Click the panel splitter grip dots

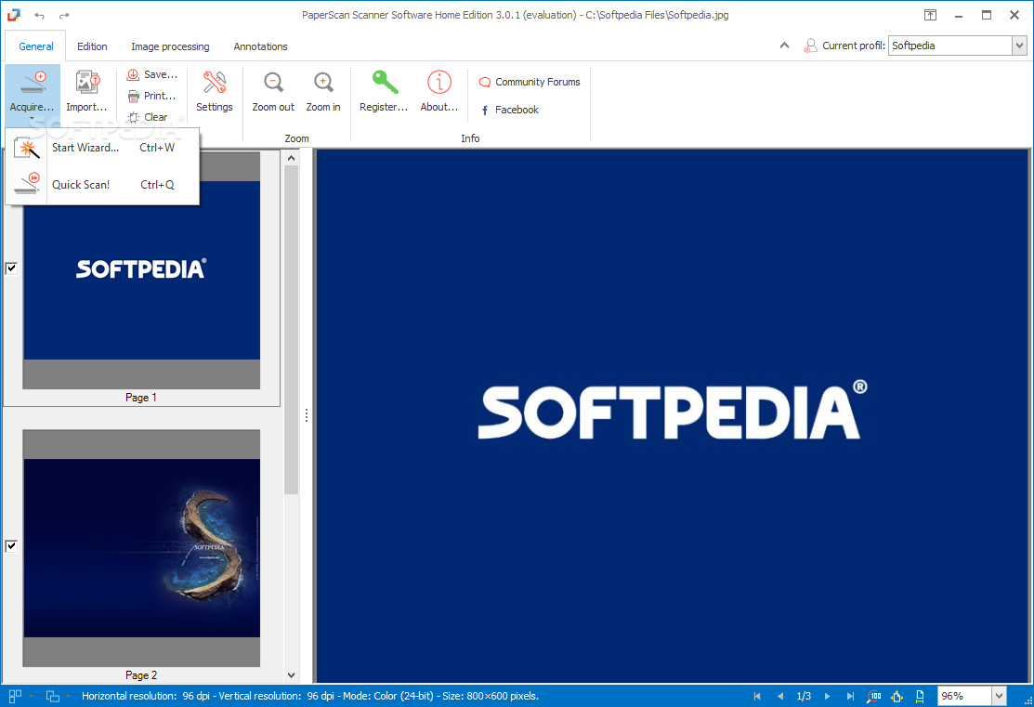coord(307,415)
